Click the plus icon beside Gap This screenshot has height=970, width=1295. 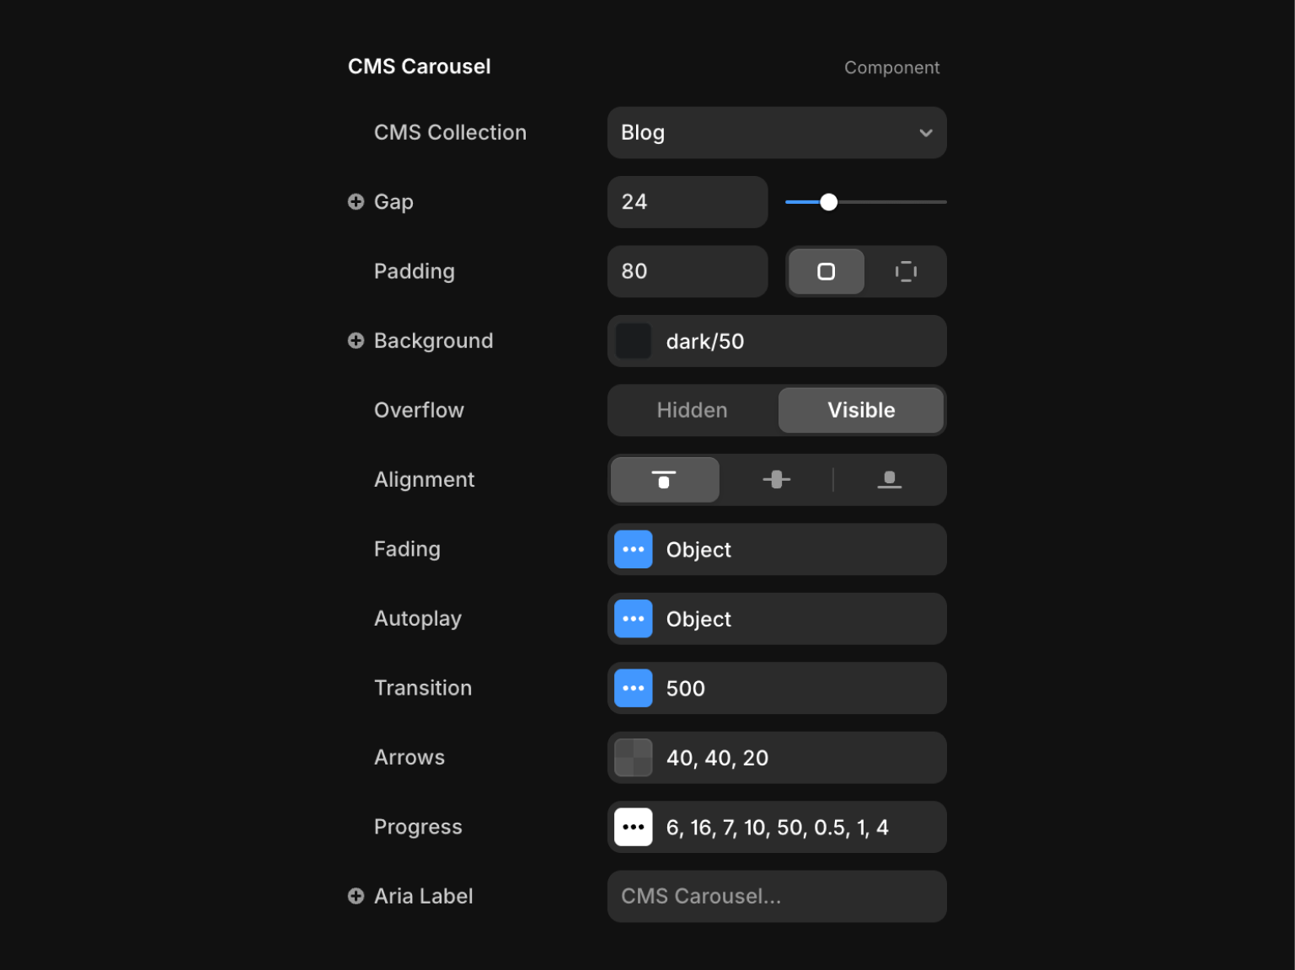356,202
